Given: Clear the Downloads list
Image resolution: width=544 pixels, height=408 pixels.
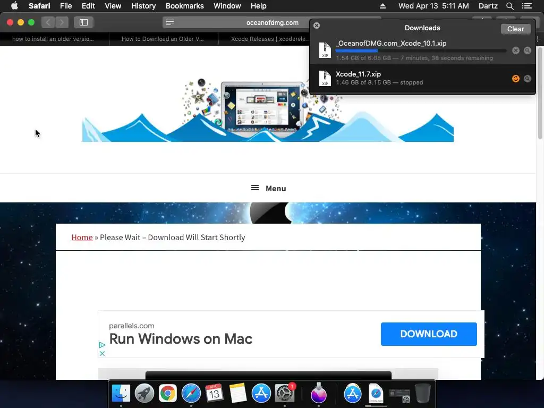Looking at the screenshot, I should [x=515, y=29].
